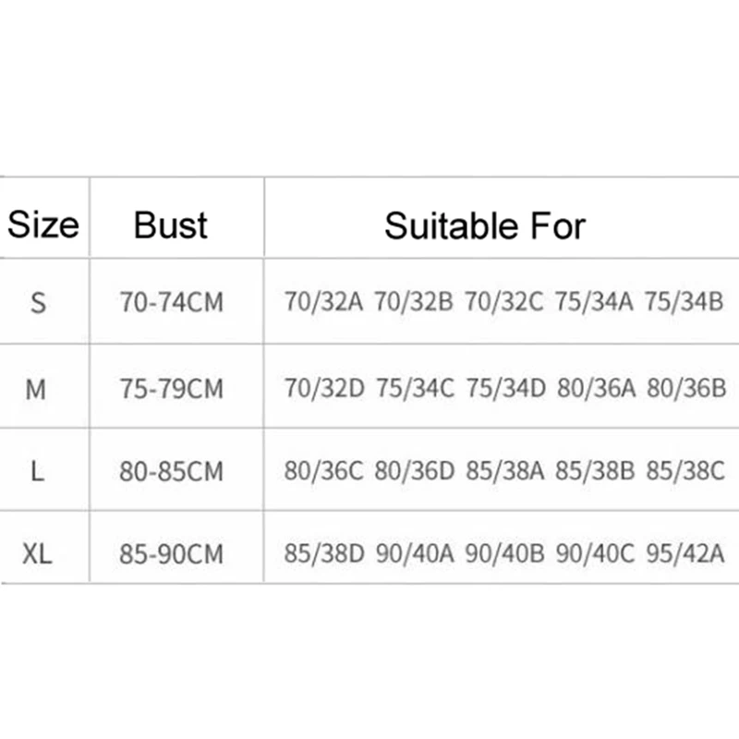This screenshot has height=739, width=739.
Task: Click the 85/38A size entry
Action: pyautogui.click(x=505, y=471)
